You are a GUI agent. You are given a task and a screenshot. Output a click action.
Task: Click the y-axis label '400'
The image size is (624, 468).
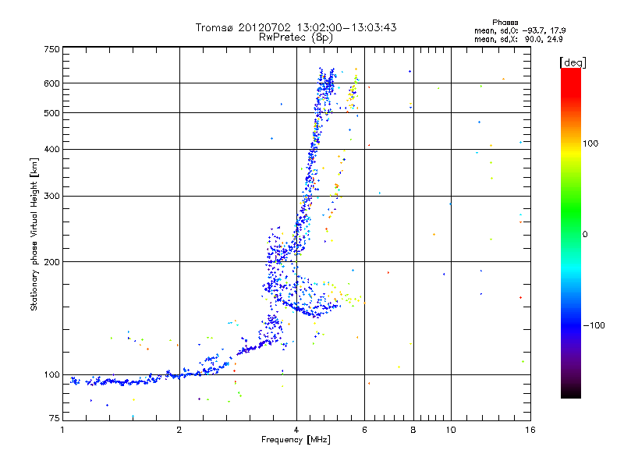[x=51, y=149]
